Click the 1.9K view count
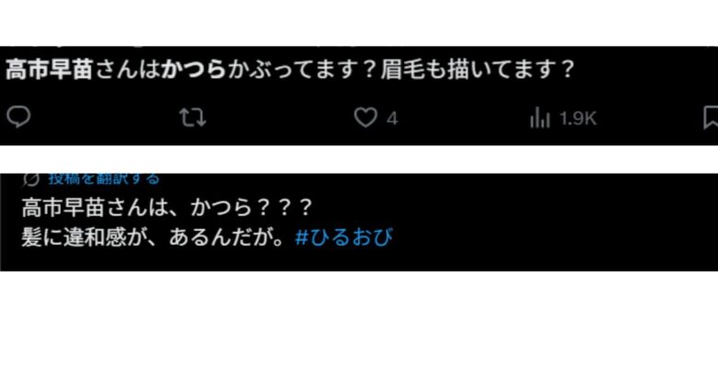This screenshot has width=718, height=377. click(x=578, y=119)
